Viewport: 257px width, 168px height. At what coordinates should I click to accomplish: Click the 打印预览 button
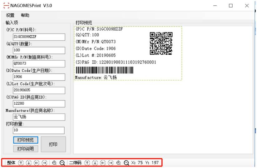26,140
